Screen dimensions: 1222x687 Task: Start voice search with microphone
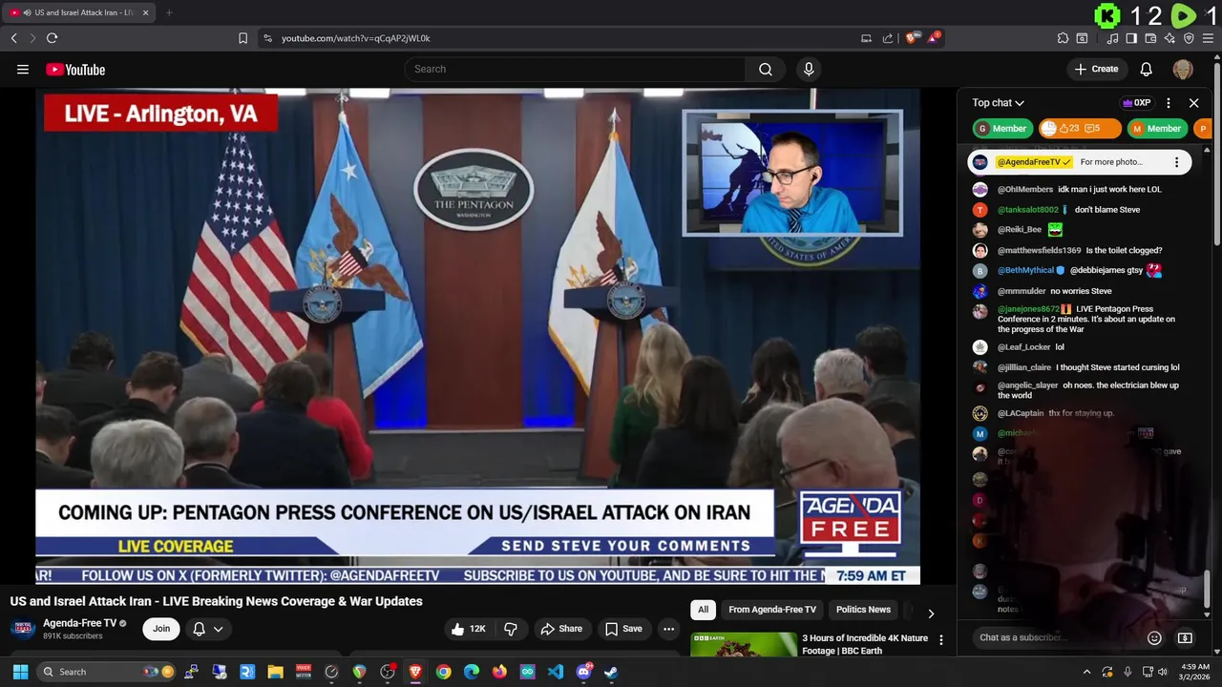(809, 69)
